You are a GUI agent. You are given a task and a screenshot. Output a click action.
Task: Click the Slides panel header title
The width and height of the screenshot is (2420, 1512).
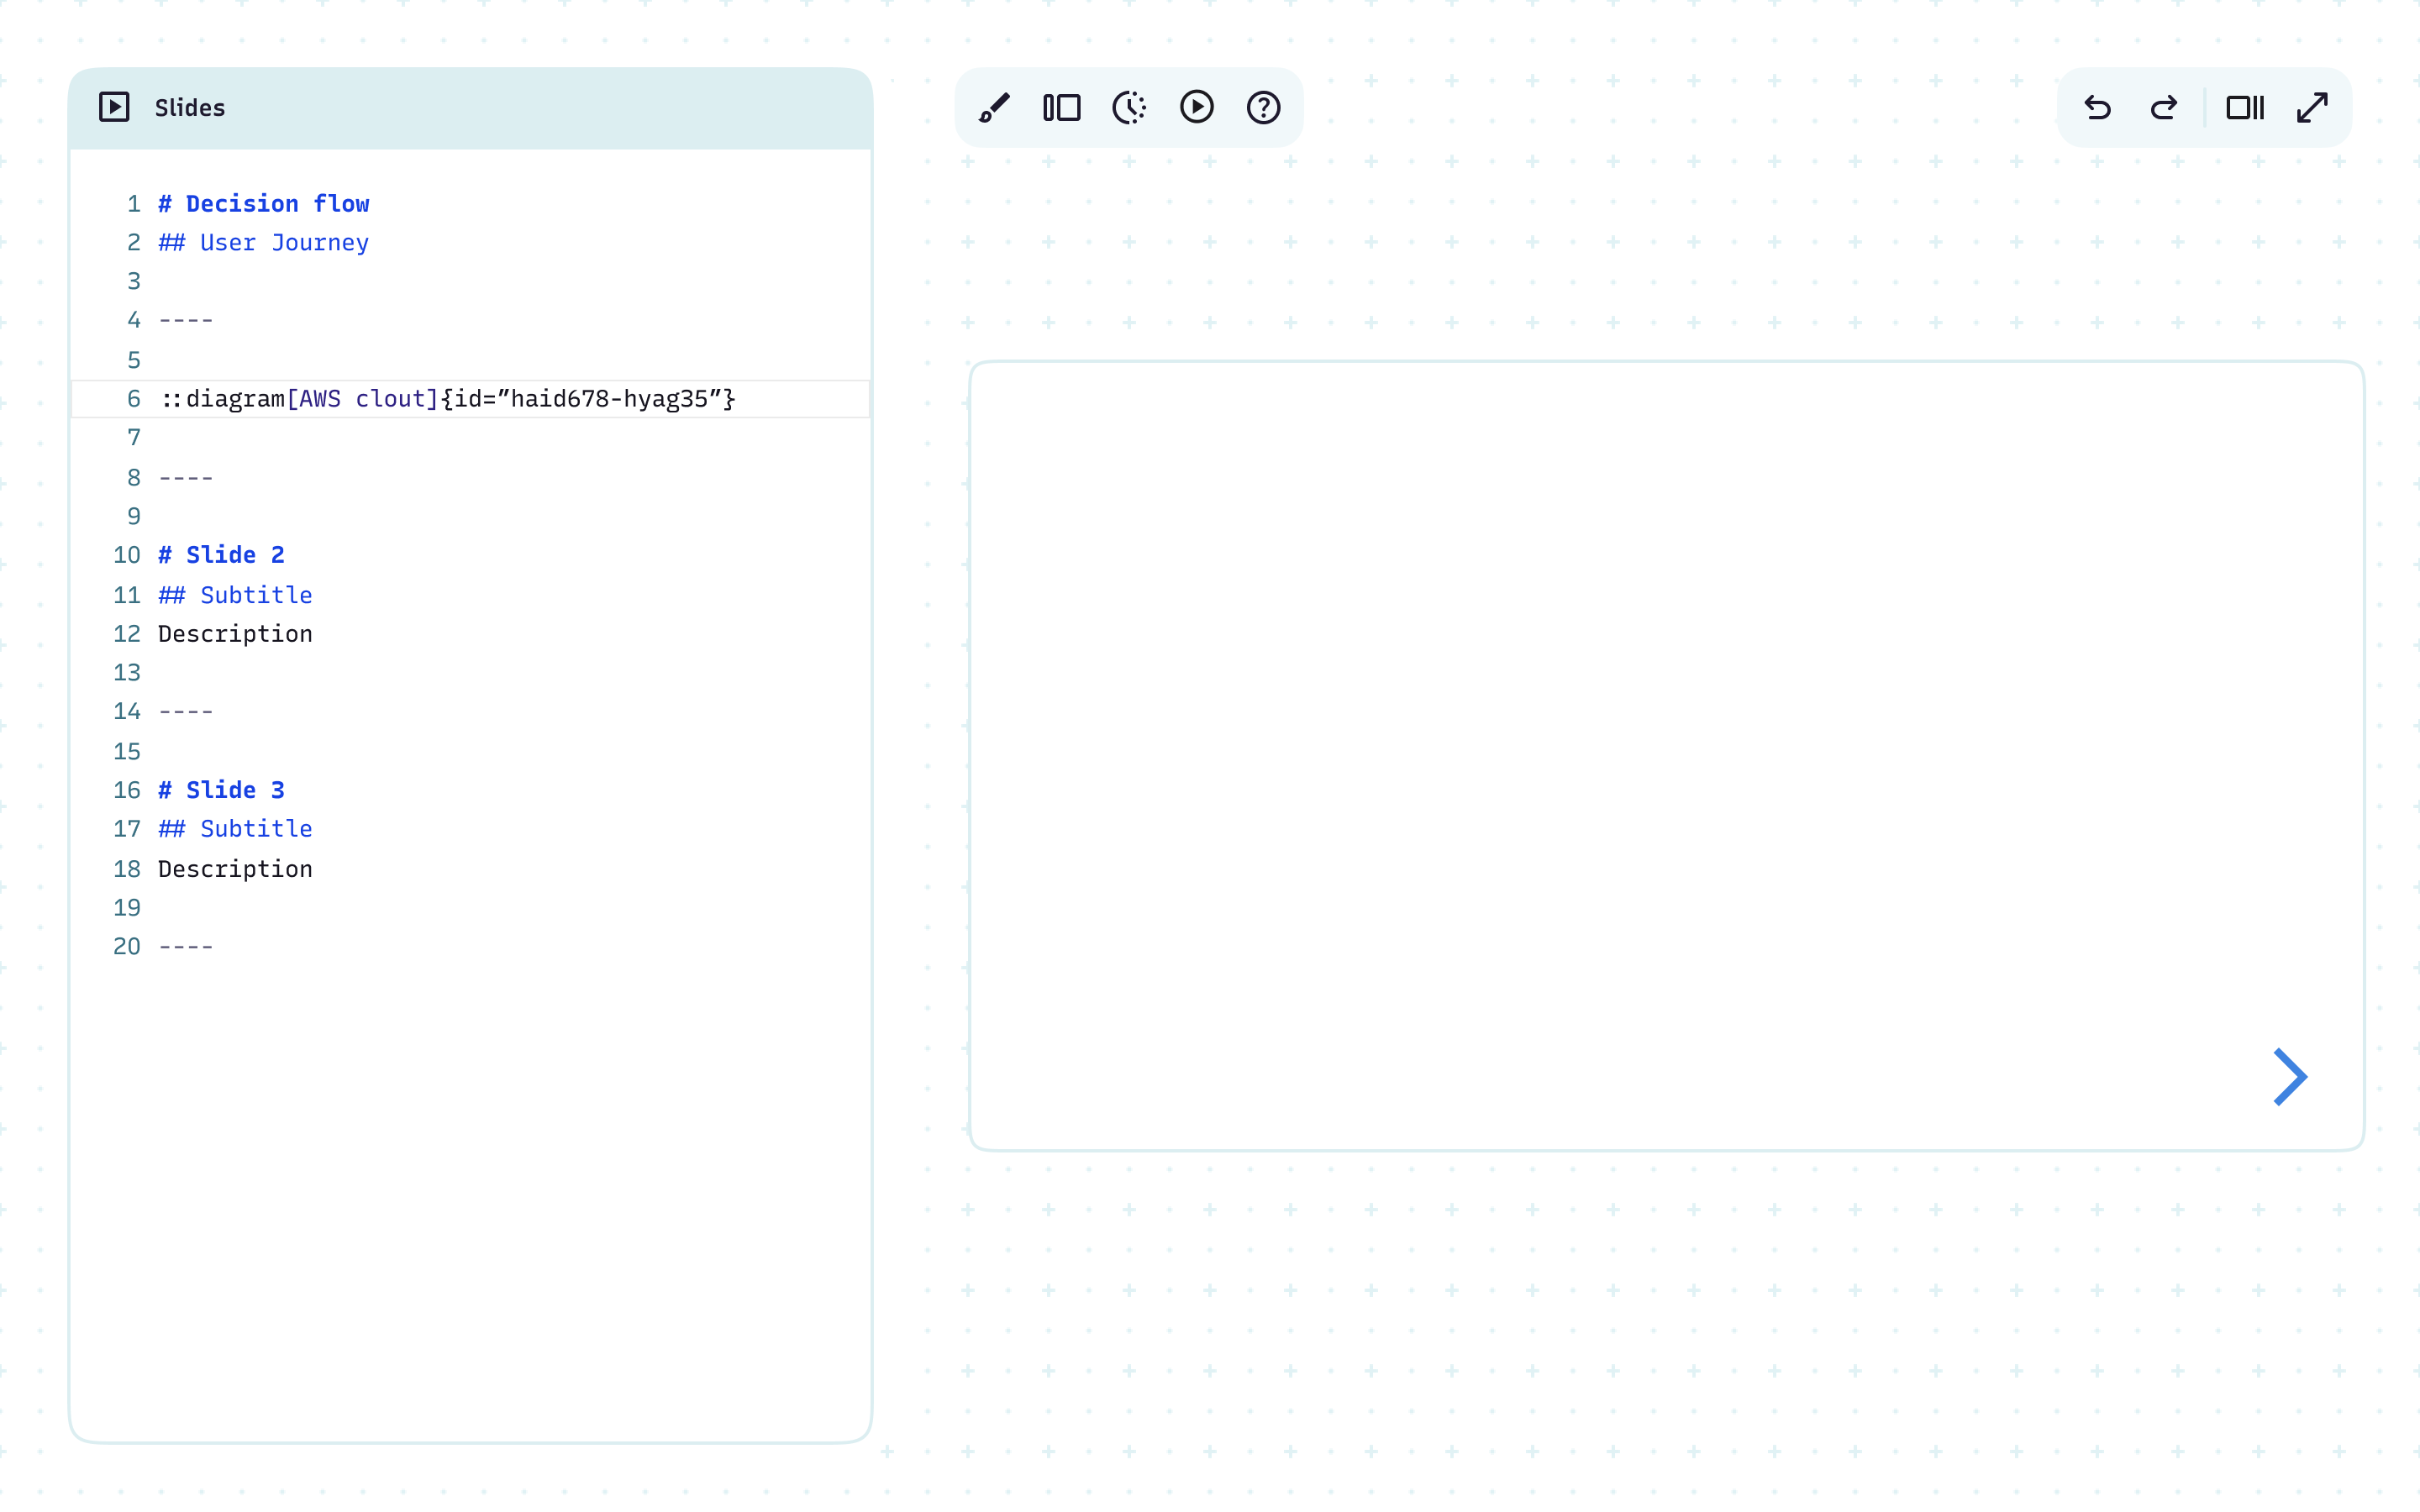(190, 108)
